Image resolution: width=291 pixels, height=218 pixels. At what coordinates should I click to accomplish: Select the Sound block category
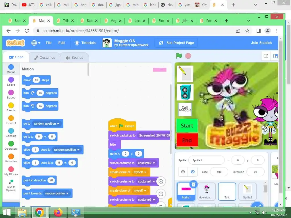pyautogui.click(x=11, y=94)
